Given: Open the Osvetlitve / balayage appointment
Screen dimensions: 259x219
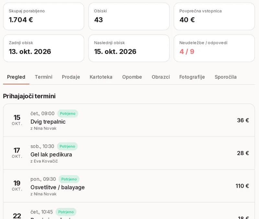Looking at the screenshot, I should pos(129,186).
